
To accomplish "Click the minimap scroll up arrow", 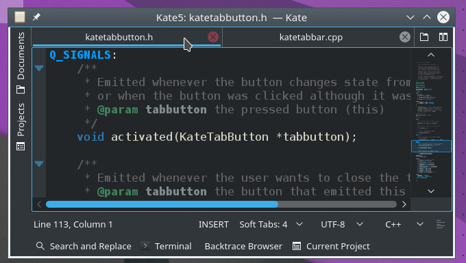I will coord(431,55).
